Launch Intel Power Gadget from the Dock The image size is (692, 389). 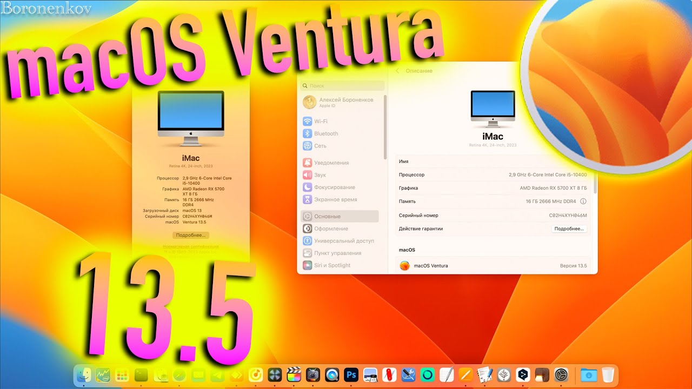point(103,374)
